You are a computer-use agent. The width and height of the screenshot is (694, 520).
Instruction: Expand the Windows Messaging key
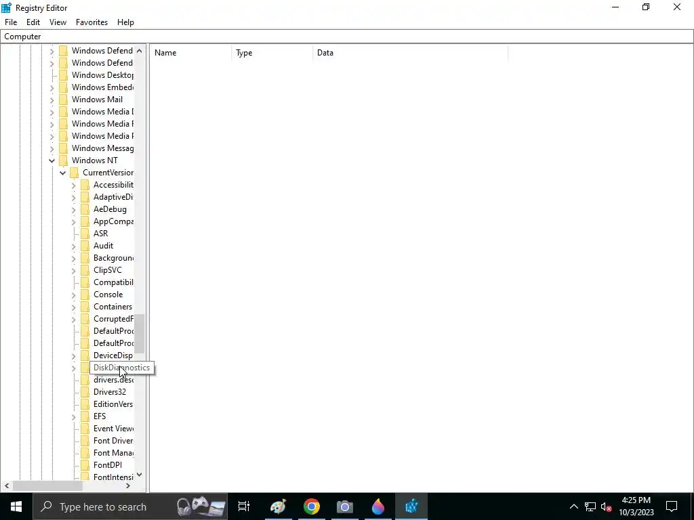(52, 148)
